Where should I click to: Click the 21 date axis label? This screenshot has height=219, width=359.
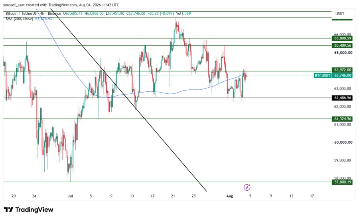pyautogui.click(x=173, y=196)
